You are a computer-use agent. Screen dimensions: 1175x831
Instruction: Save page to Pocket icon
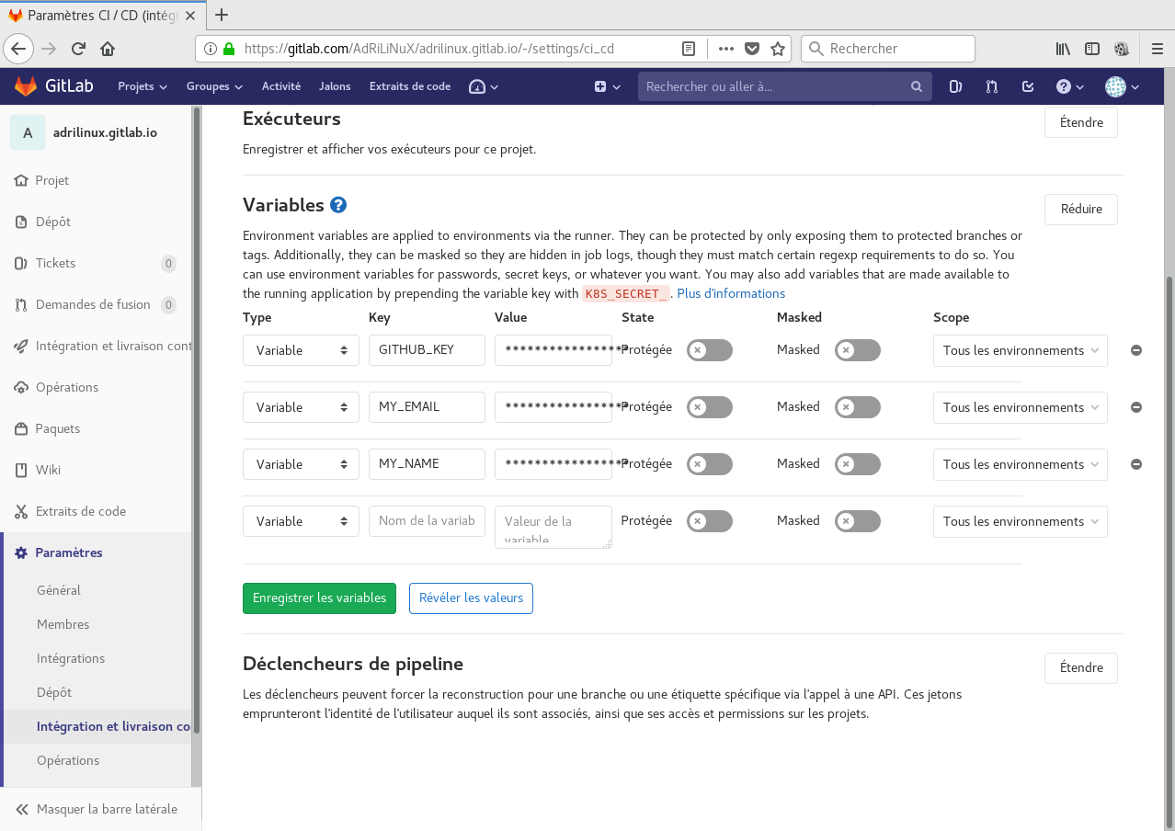click(752, 49)
